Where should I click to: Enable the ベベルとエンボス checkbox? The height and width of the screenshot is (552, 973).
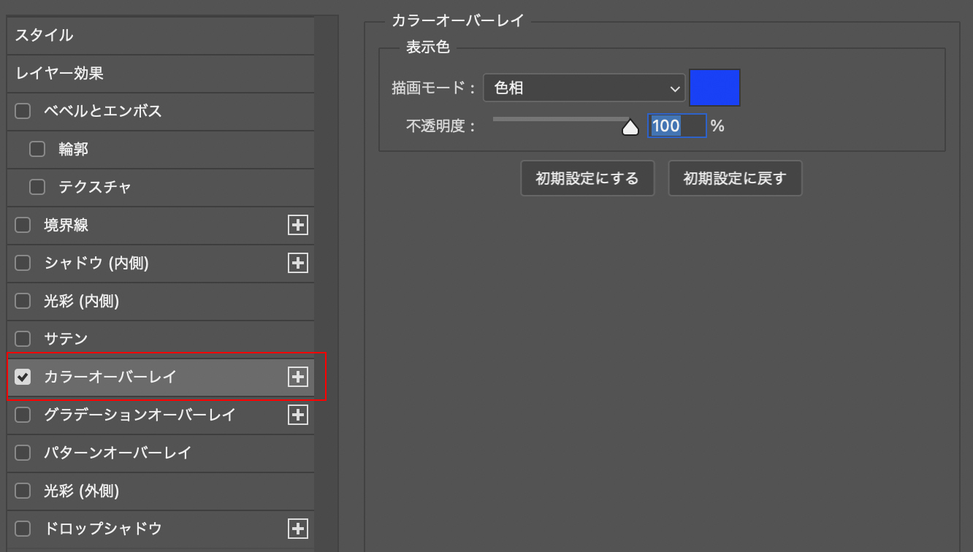coord(23,111)
